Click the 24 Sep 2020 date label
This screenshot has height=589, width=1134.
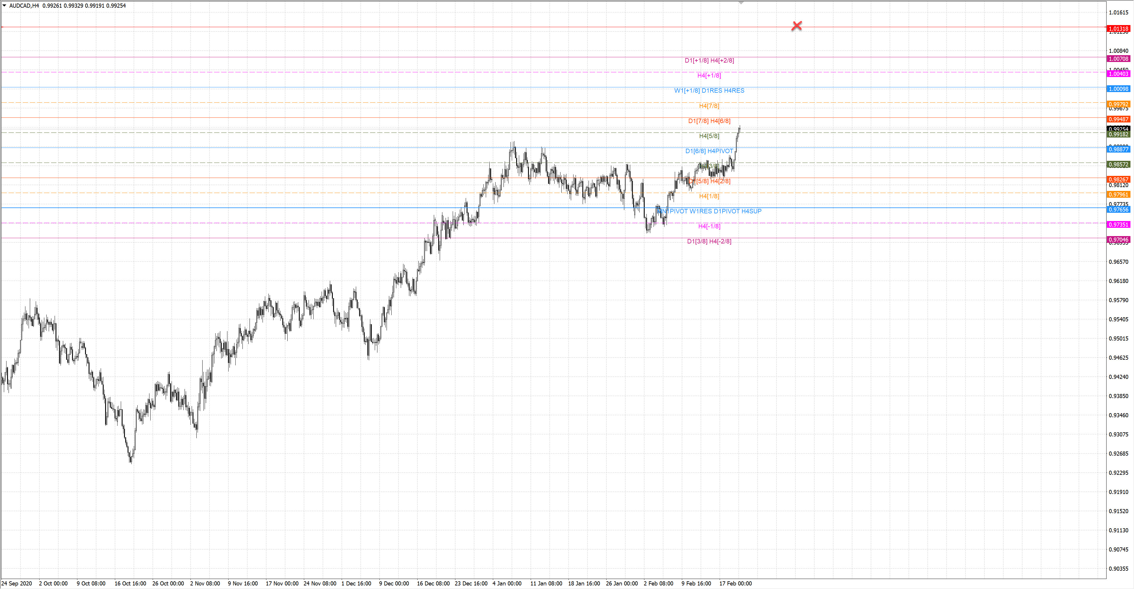coord(17,583)
